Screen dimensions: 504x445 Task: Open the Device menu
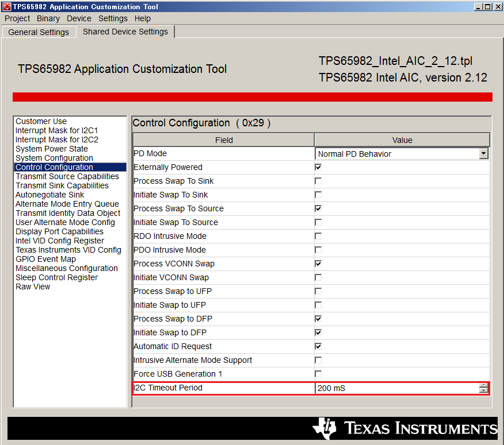point(79,18)
